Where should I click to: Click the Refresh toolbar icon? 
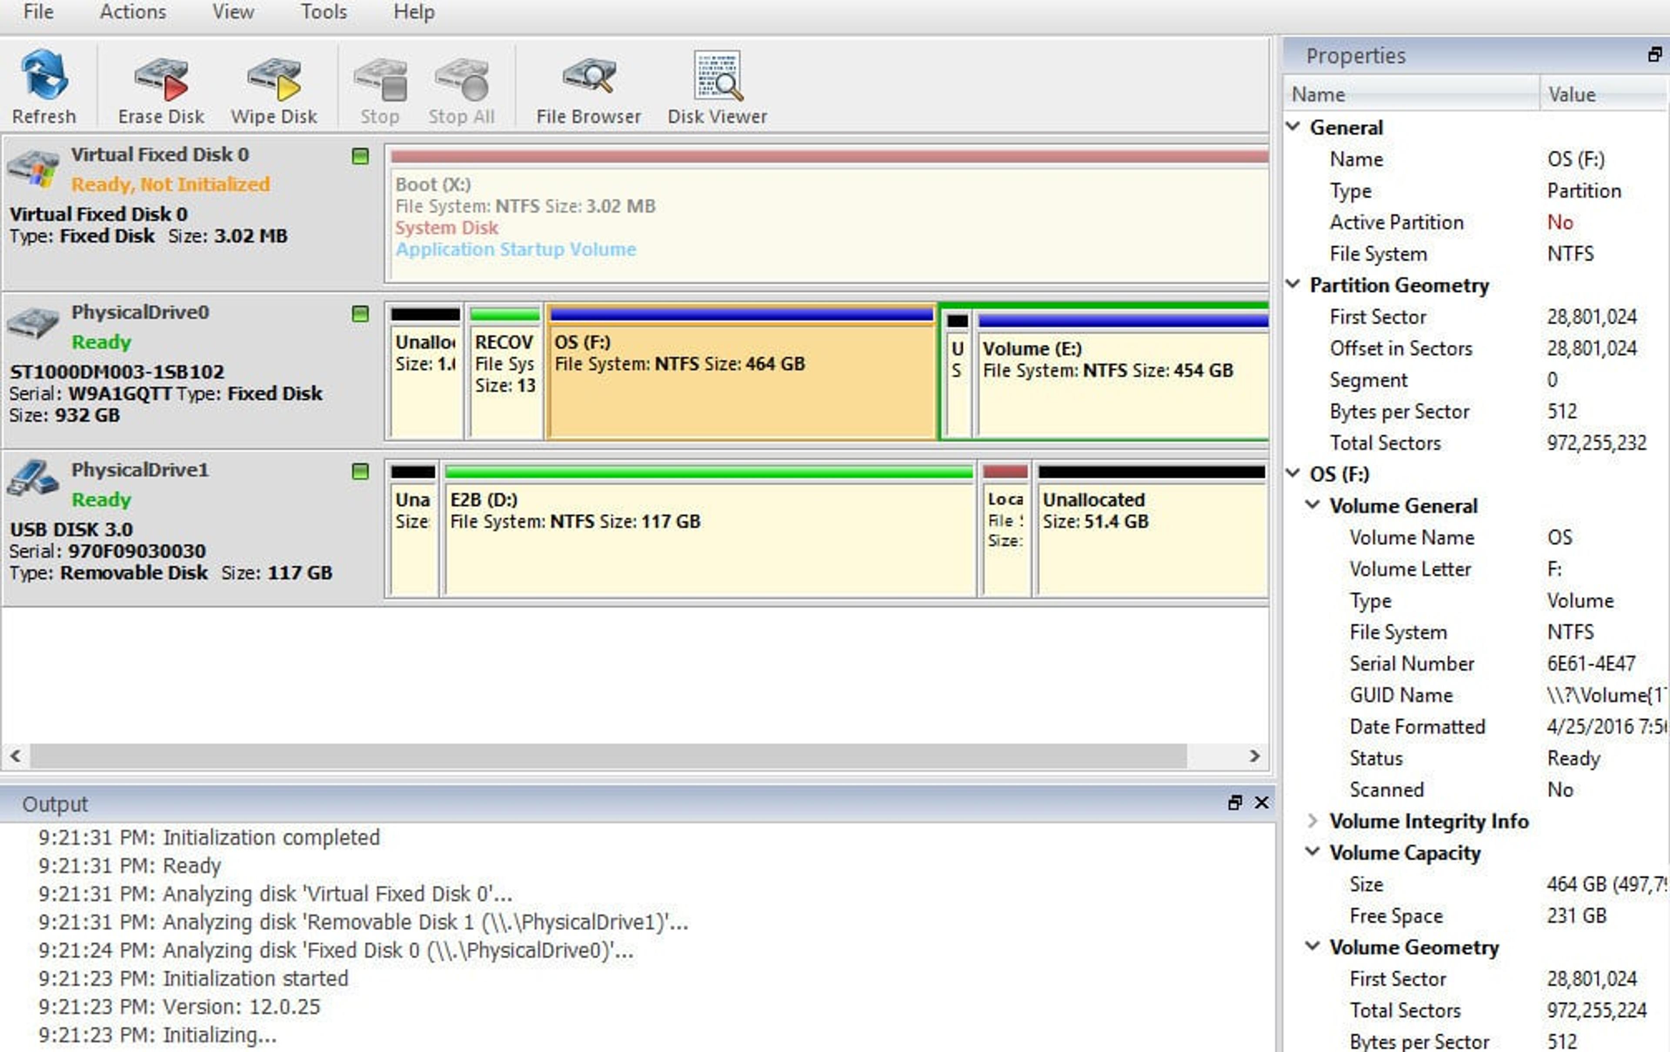point(43,87)
